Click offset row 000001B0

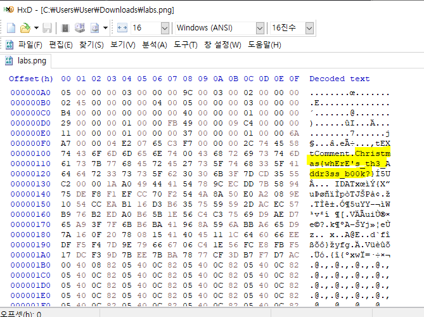click(30, 265)
